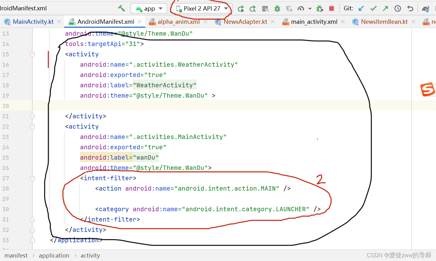Switch to the NewsAdapter.kt tab
The width and height of the screenshot is (436, 261).
tap(245, 22)
